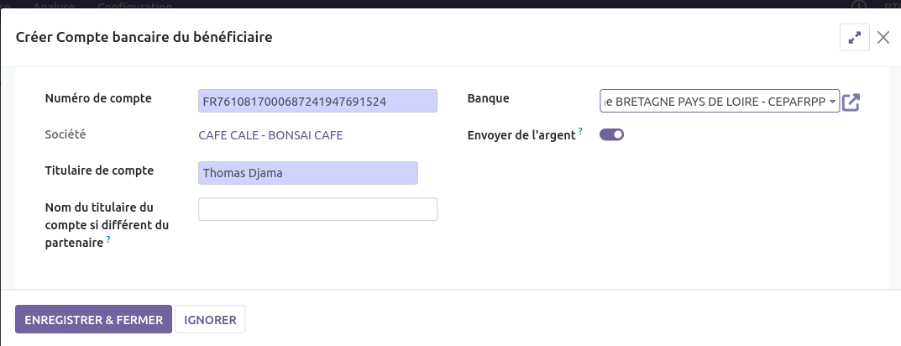Screen dimensions: 901x346
Task: Close the Créer Compte bancaire dialog
Action: [x=883, y=37]
